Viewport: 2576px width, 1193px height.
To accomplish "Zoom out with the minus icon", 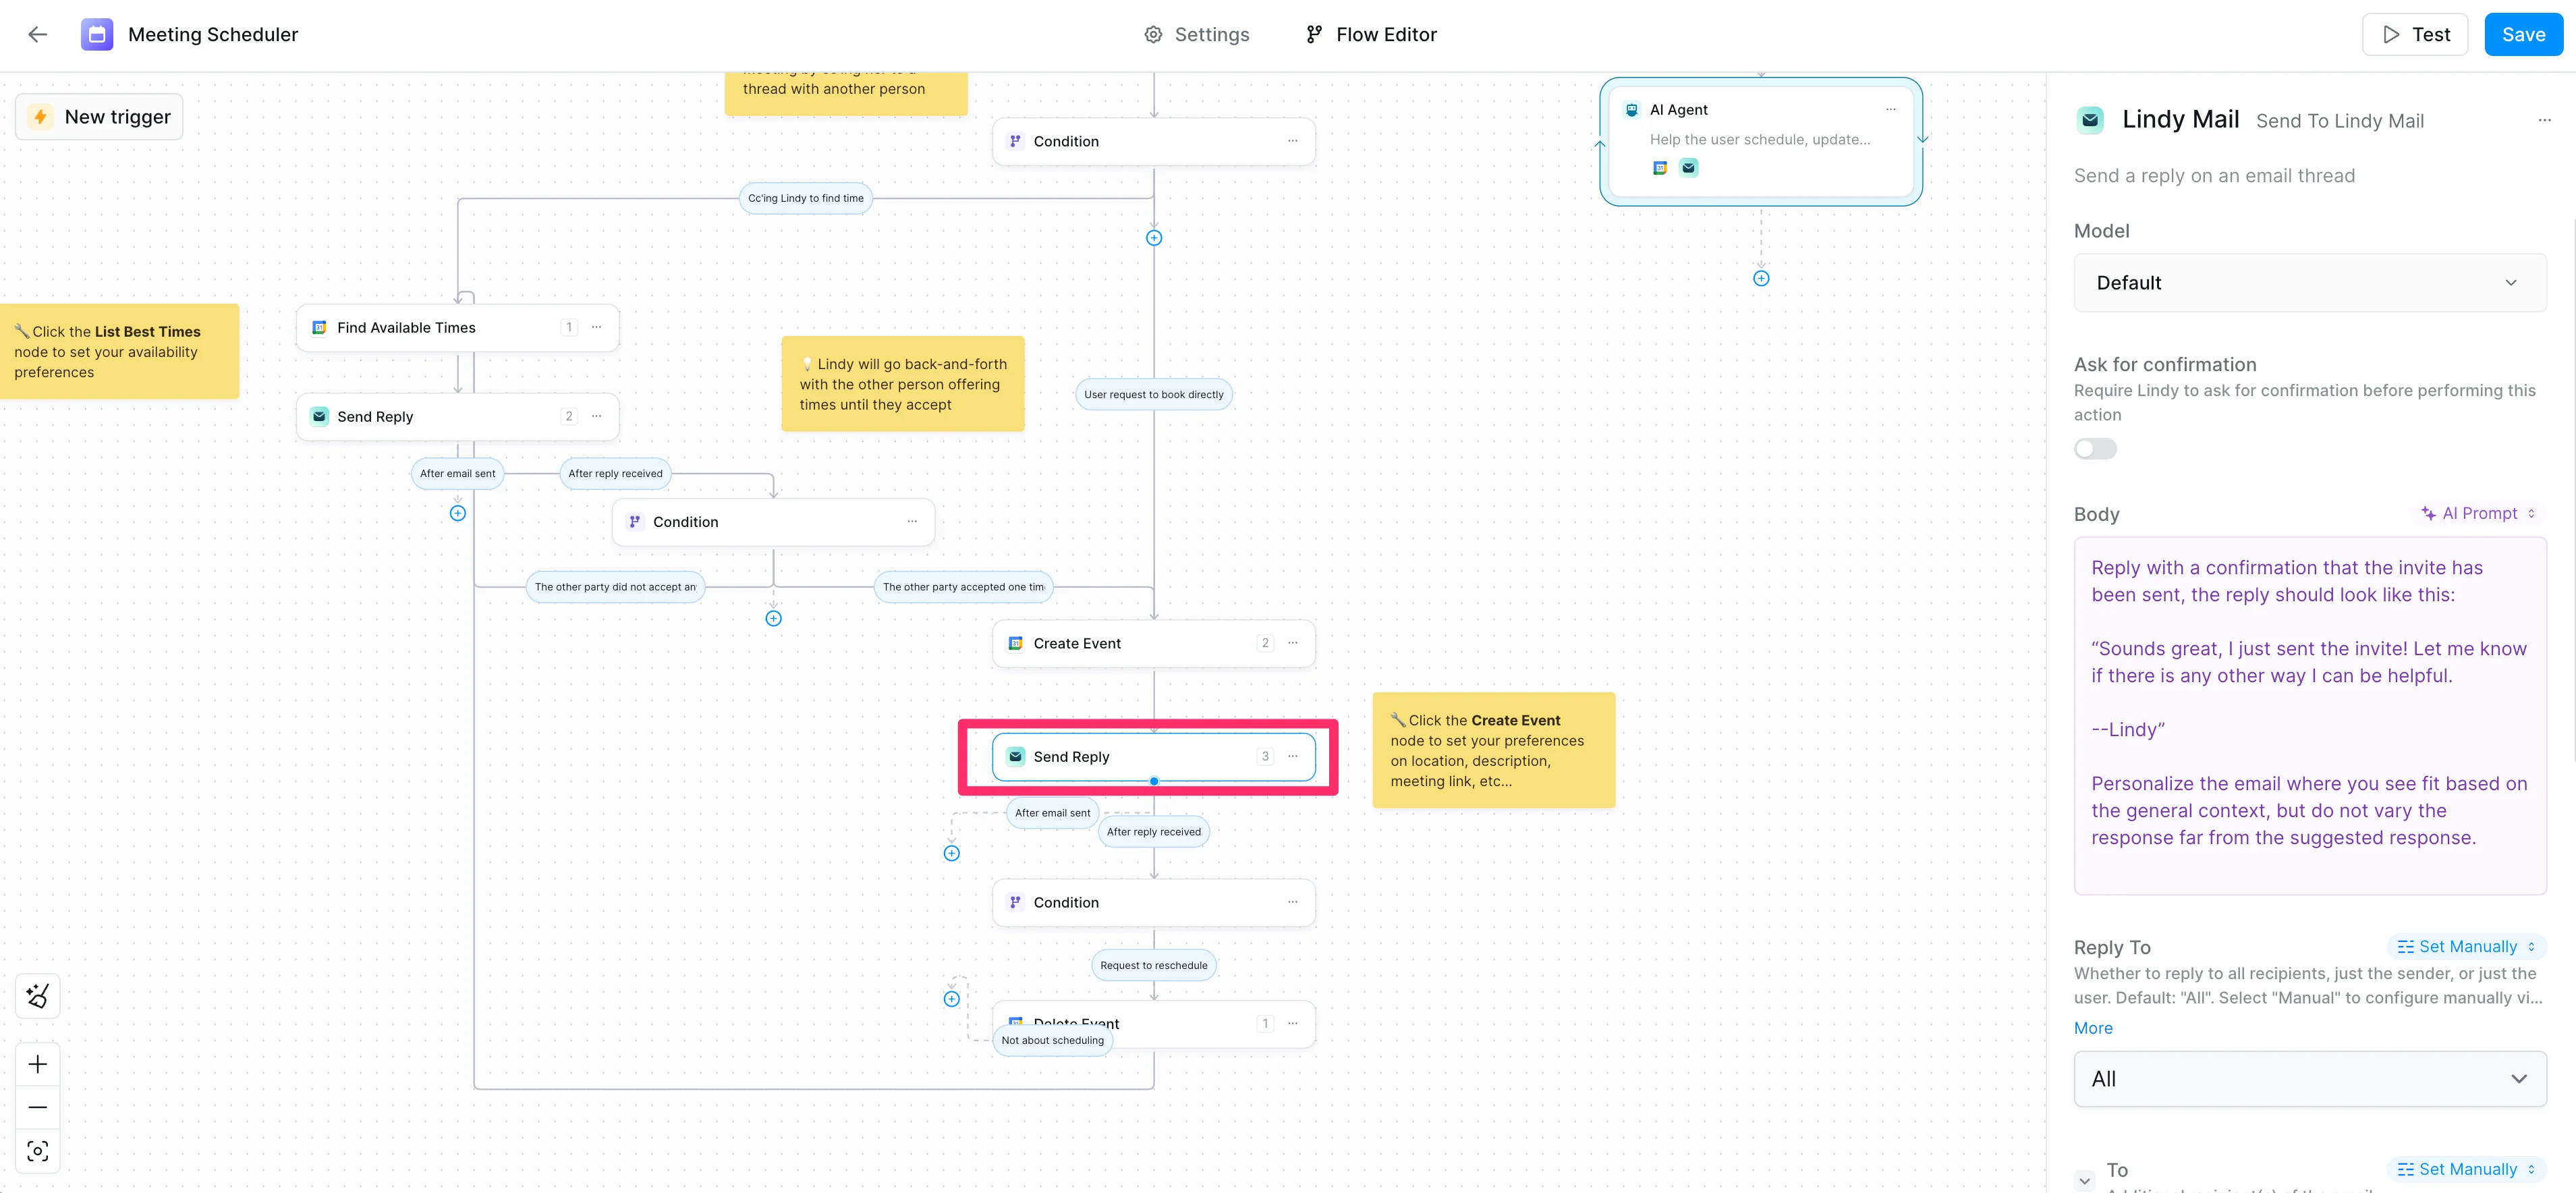I will (x=38, y=1107).
